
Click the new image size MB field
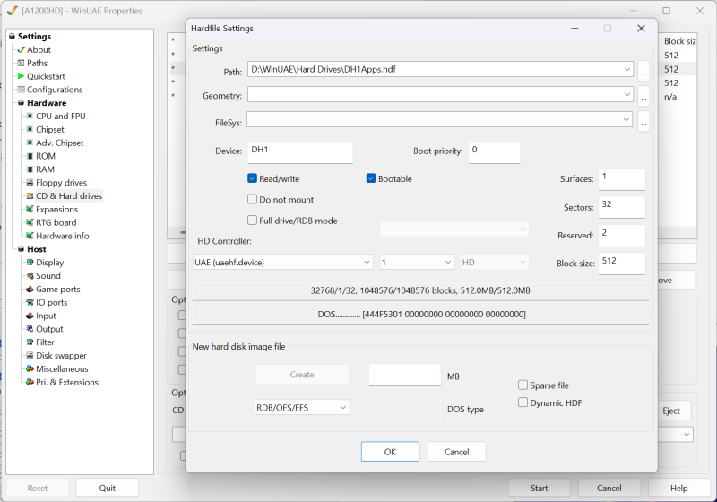pos(405,375)
